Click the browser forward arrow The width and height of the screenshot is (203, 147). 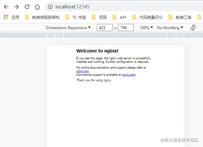17,7
